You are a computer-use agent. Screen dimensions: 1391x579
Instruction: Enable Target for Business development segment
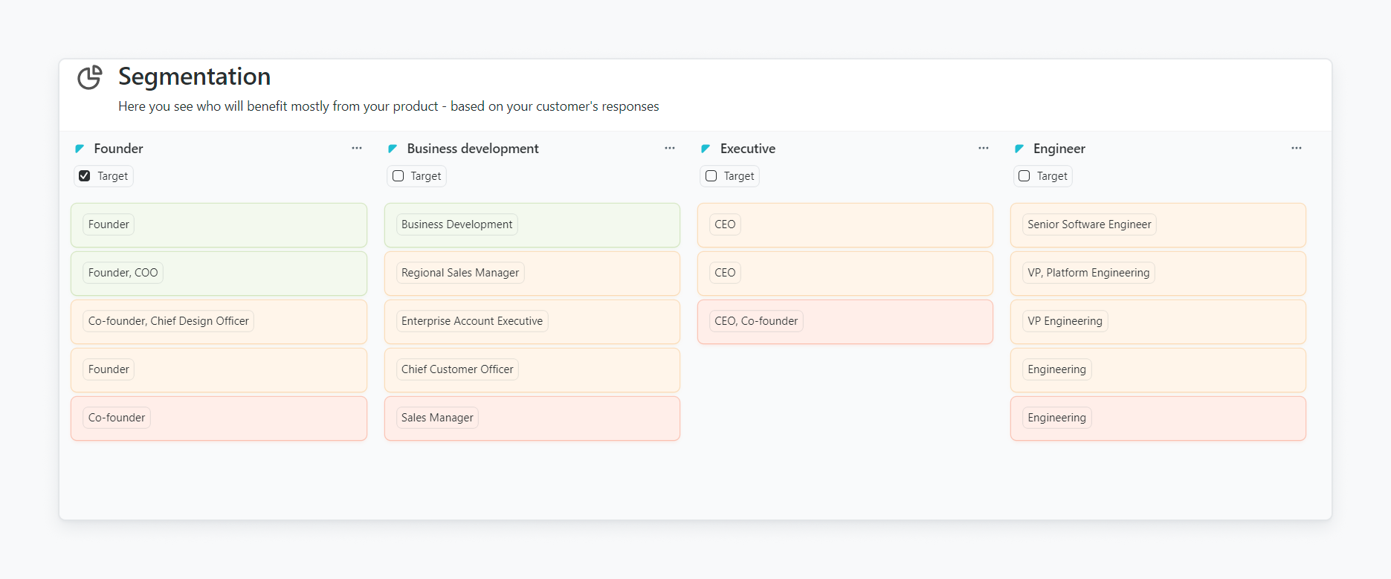(398, 176)
